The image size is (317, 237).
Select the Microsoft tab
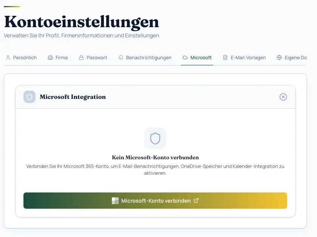(x=197, y=57)
